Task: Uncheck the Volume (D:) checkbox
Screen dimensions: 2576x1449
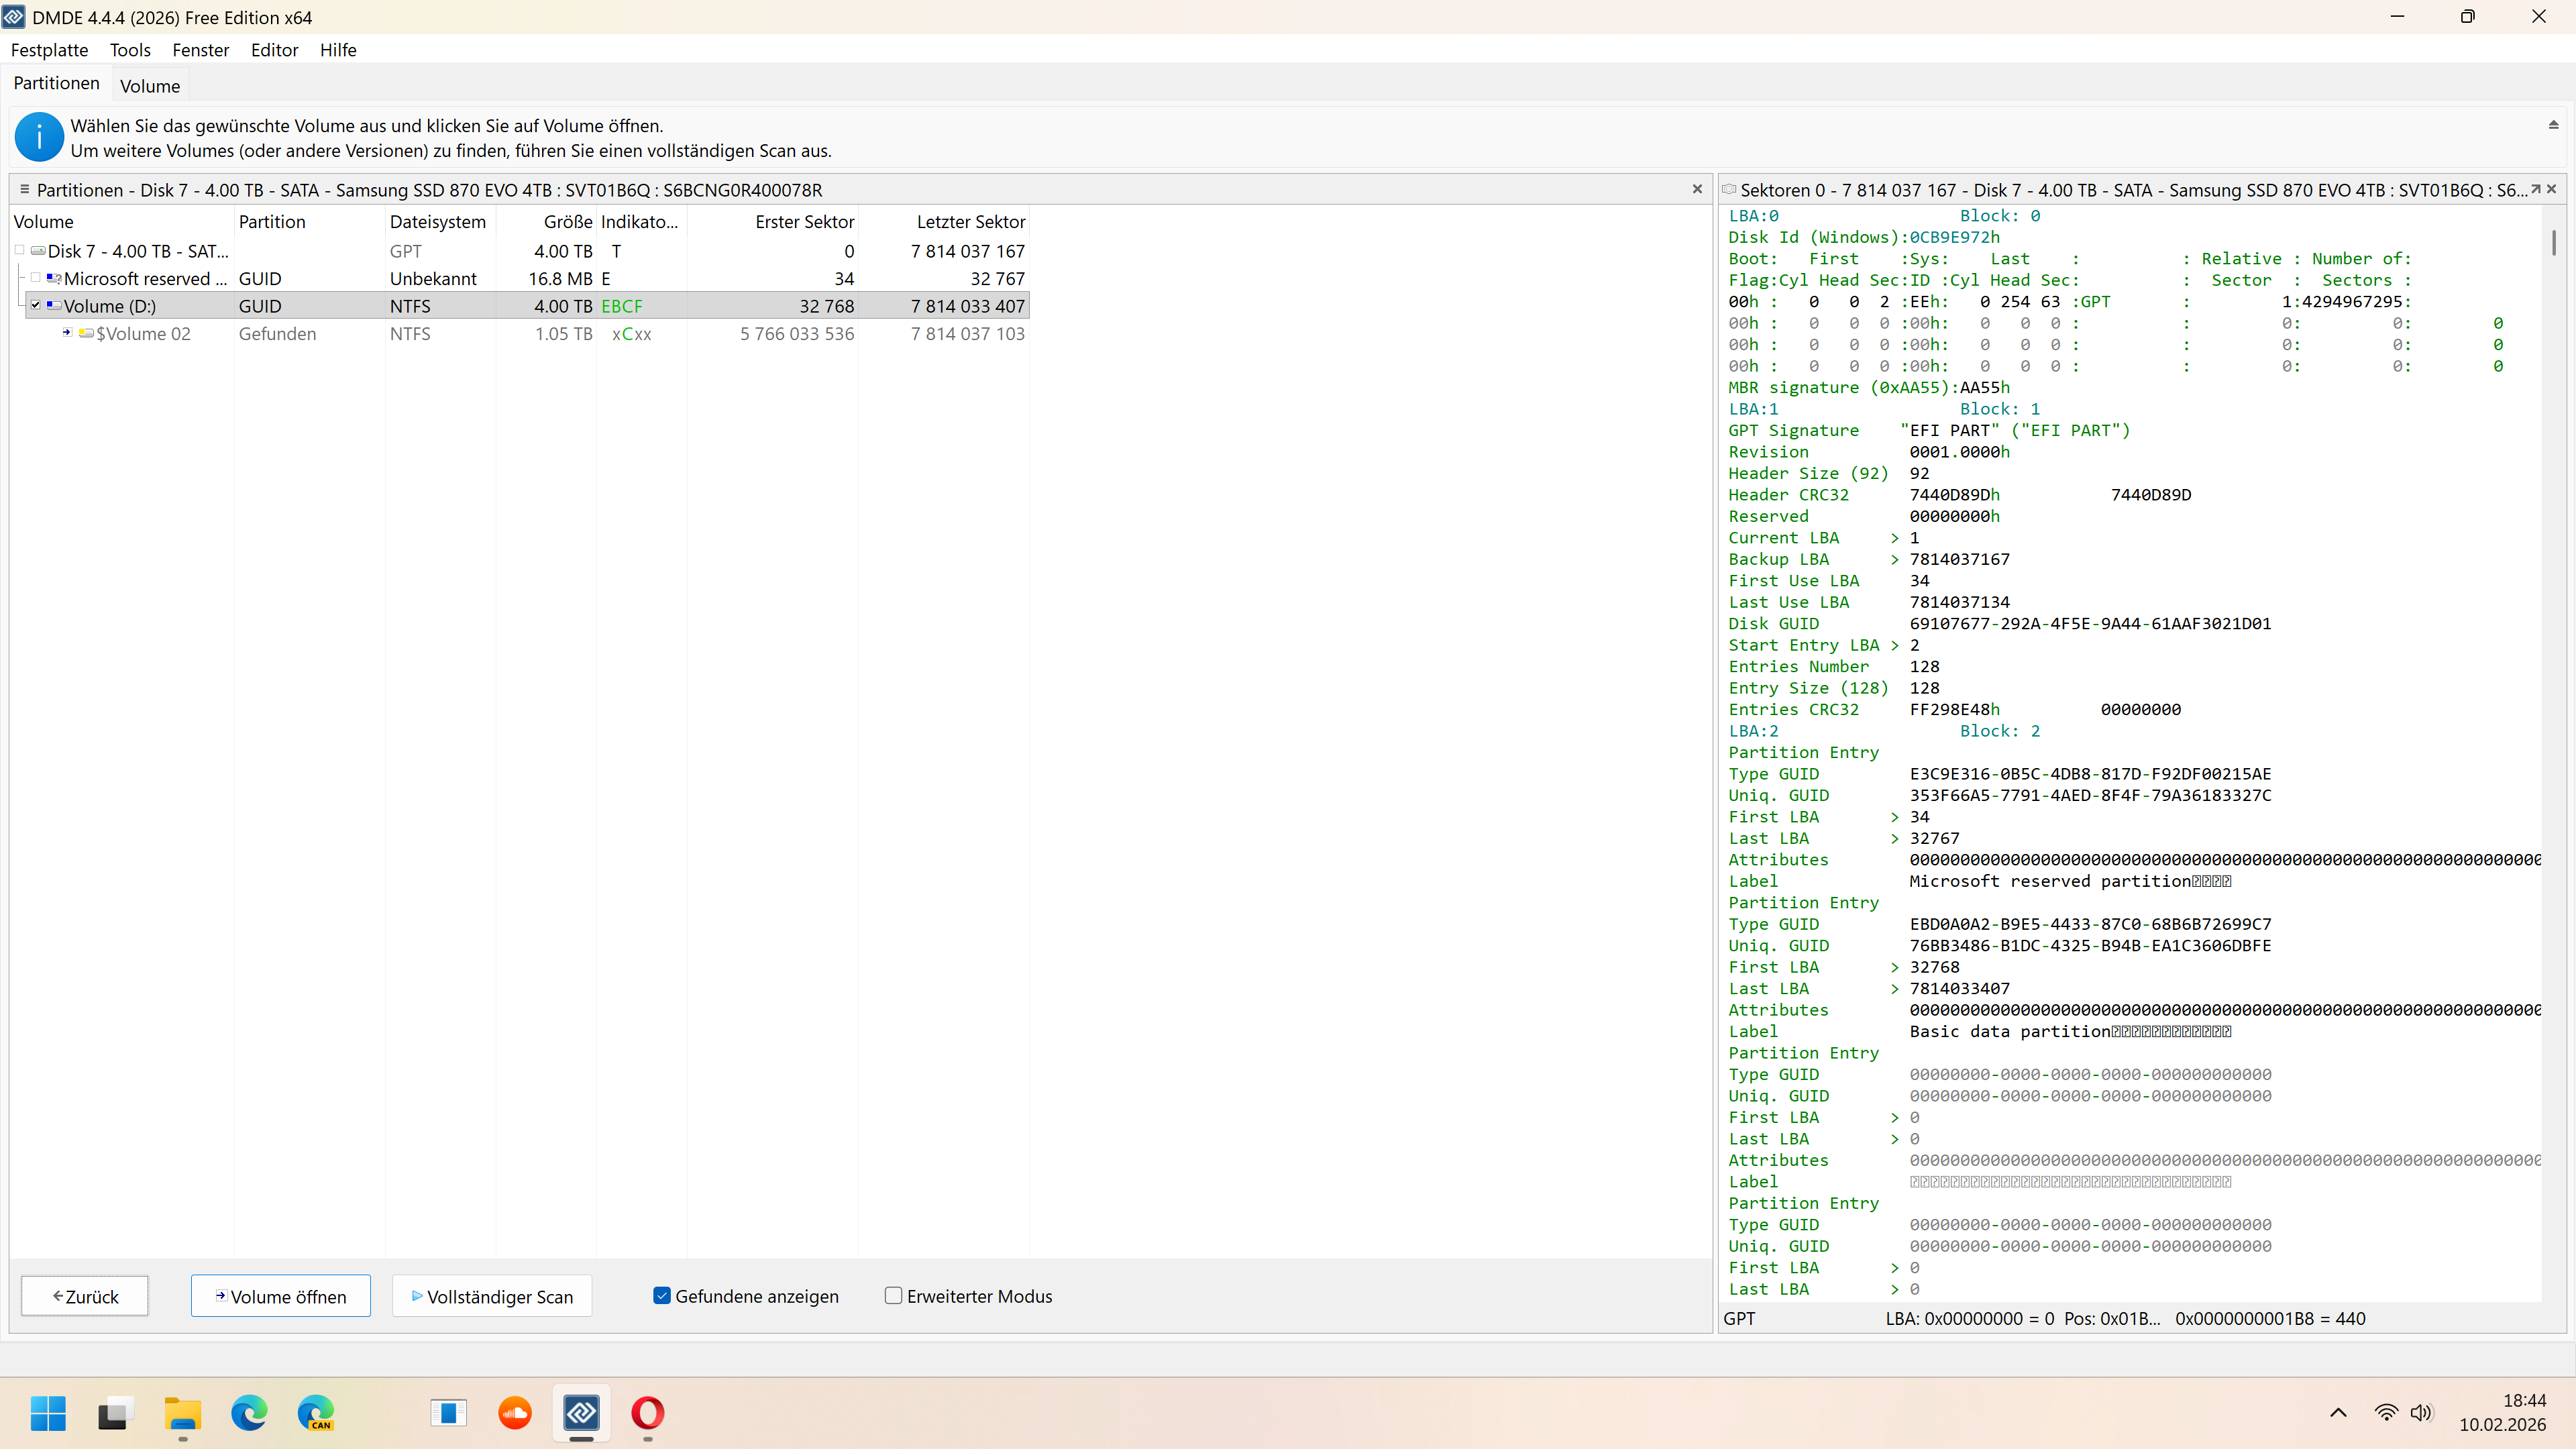Action: 36,306
